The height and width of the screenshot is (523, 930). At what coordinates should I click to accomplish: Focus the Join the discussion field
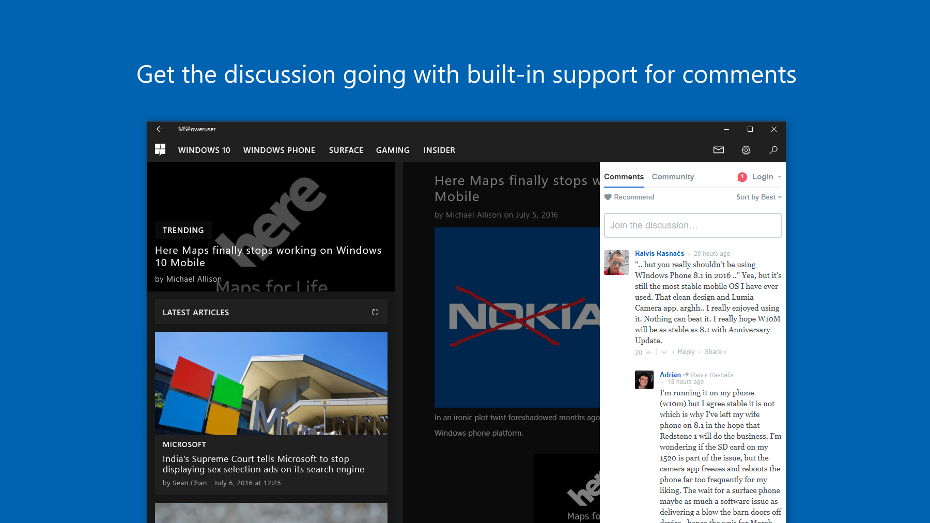[693, 225]
